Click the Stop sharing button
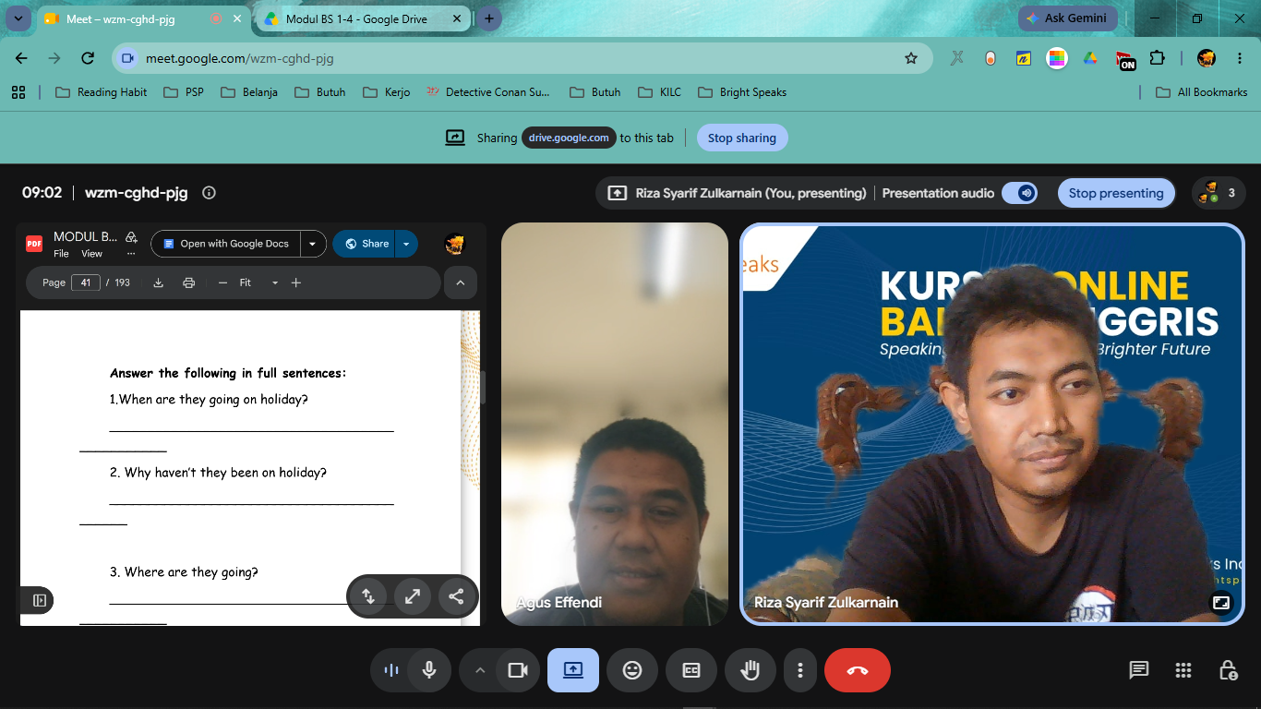 tap(742, 138)
